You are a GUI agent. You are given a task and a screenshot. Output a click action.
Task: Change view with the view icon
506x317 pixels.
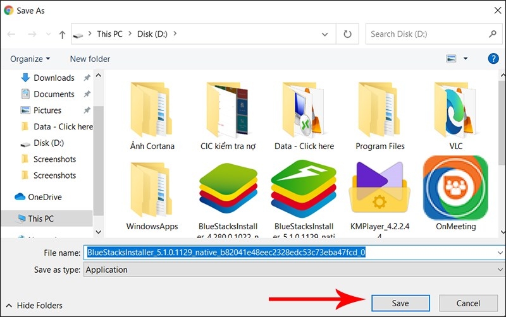[x=451, y=59]
